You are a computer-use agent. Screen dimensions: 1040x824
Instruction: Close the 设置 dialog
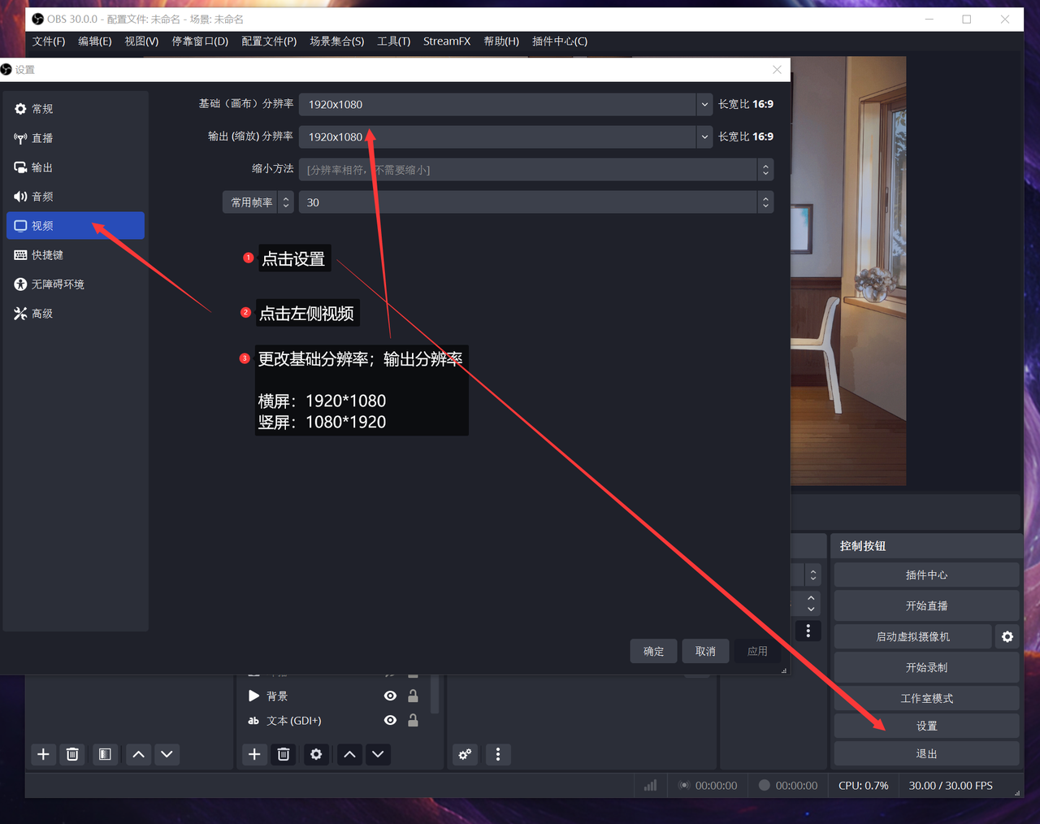point(777,70)
